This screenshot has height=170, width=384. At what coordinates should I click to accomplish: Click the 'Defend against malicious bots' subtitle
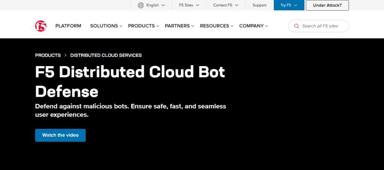130,111
